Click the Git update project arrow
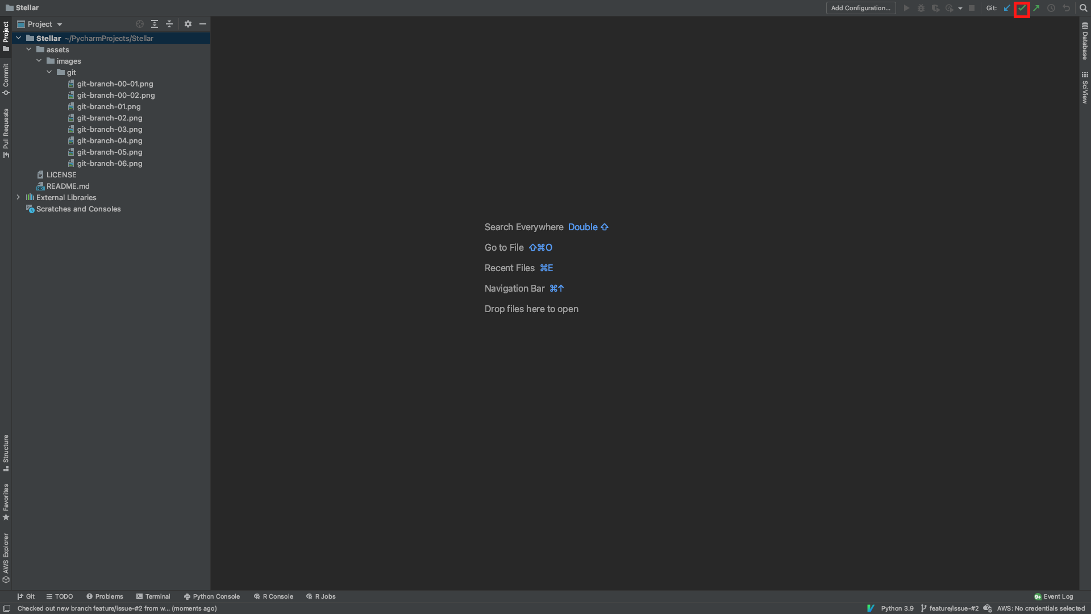The image size is (1091, 614). coord(1007,9)
